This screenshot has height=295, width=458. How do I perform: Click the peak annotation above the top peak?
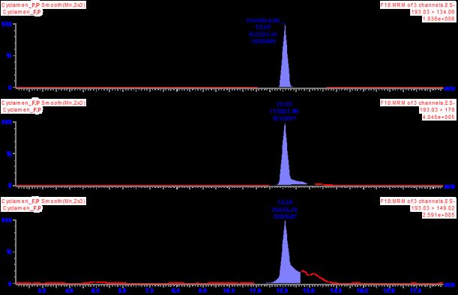click(263, 31)
